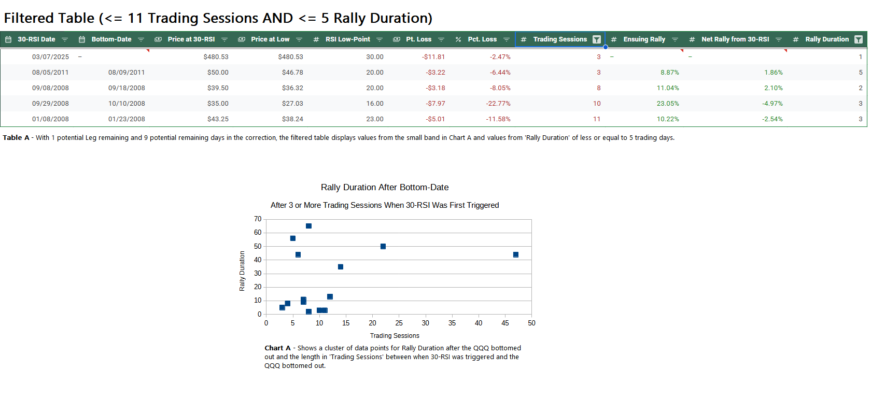Select the 08/05/2011 date cell
871x398 pixels.
[x=50, y=73]
